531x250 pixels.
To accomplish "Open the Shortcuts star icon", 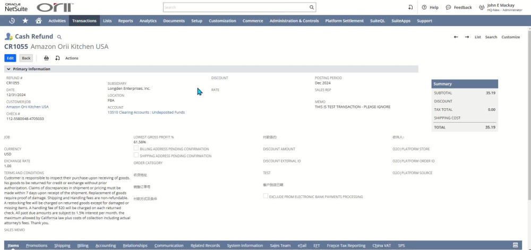I will (25, 21).
